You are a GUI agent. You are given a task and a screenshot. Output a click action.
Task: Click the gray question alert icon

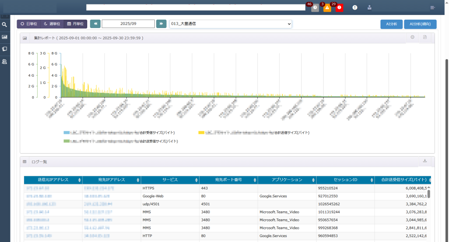315,7
